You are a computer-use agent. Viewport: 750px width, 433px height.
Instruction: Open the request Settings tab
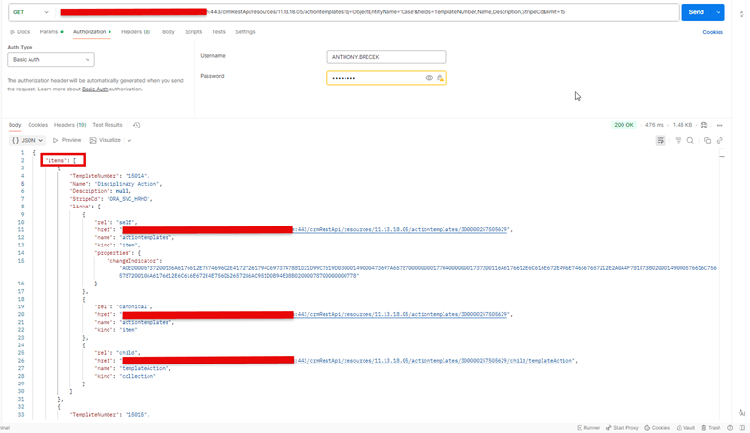(x=245, y=32)
